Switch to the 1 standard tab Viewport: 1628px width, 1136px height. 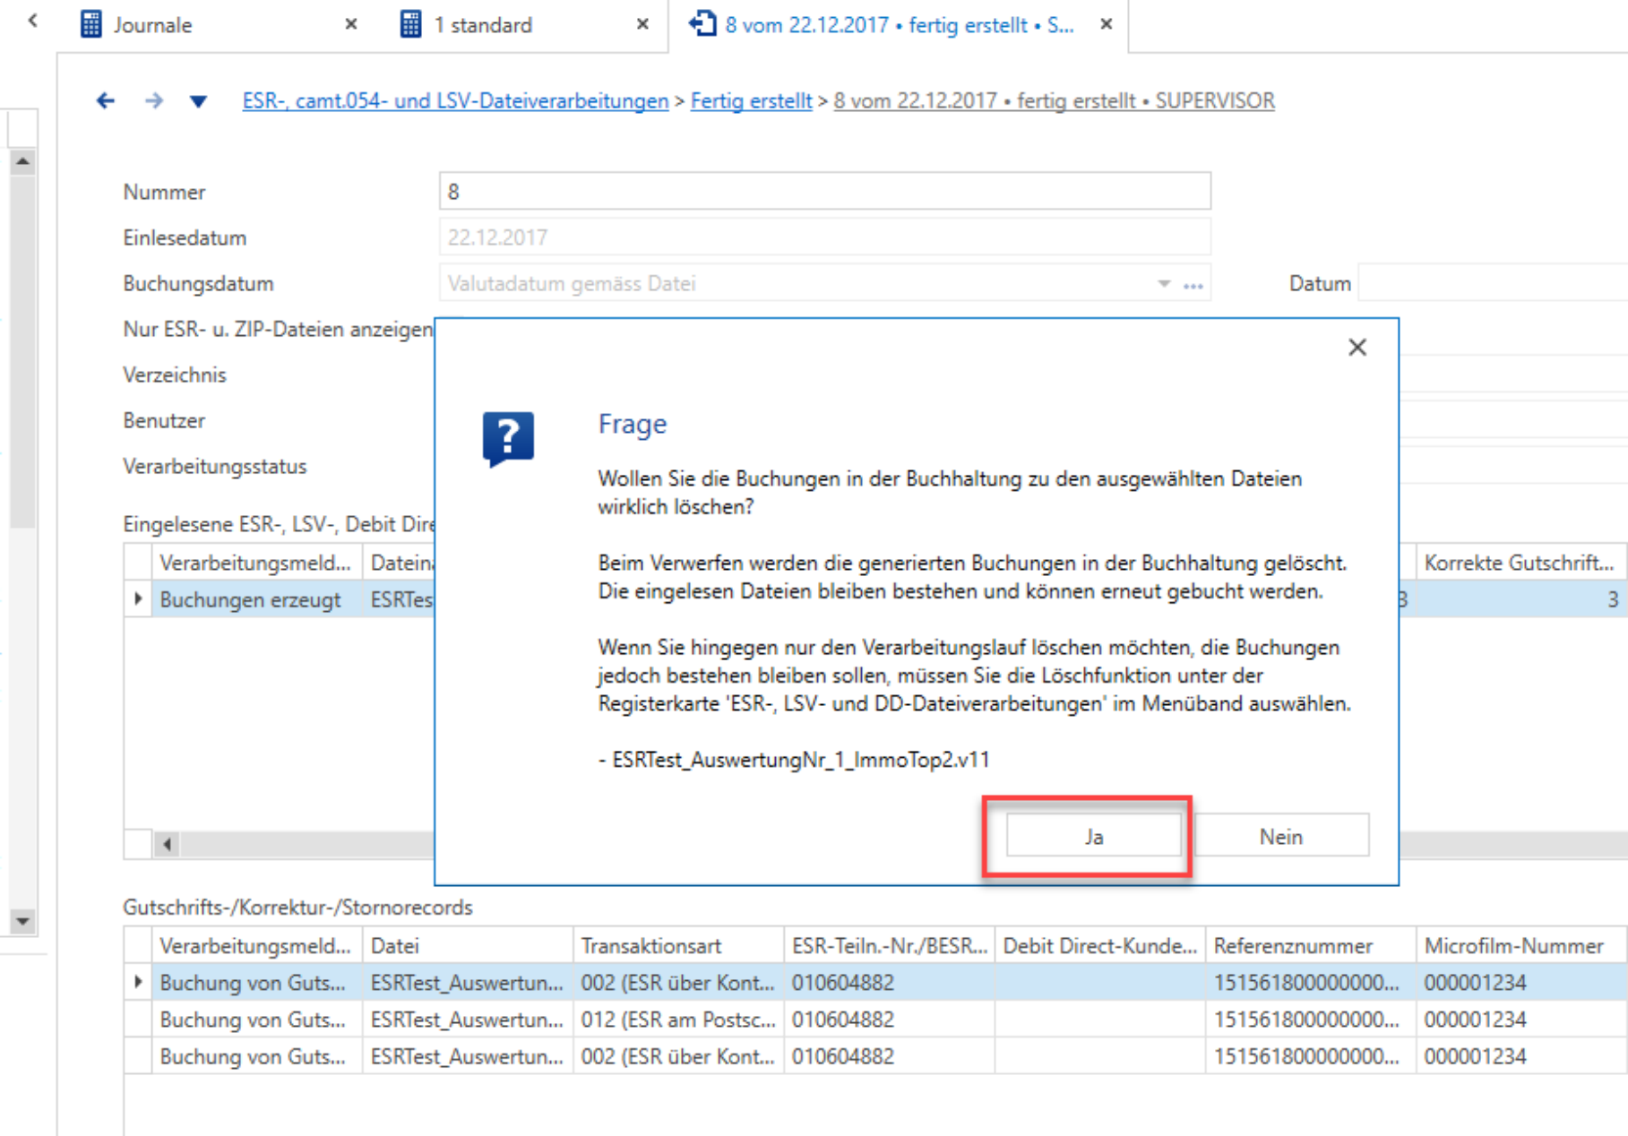(483, 25)
